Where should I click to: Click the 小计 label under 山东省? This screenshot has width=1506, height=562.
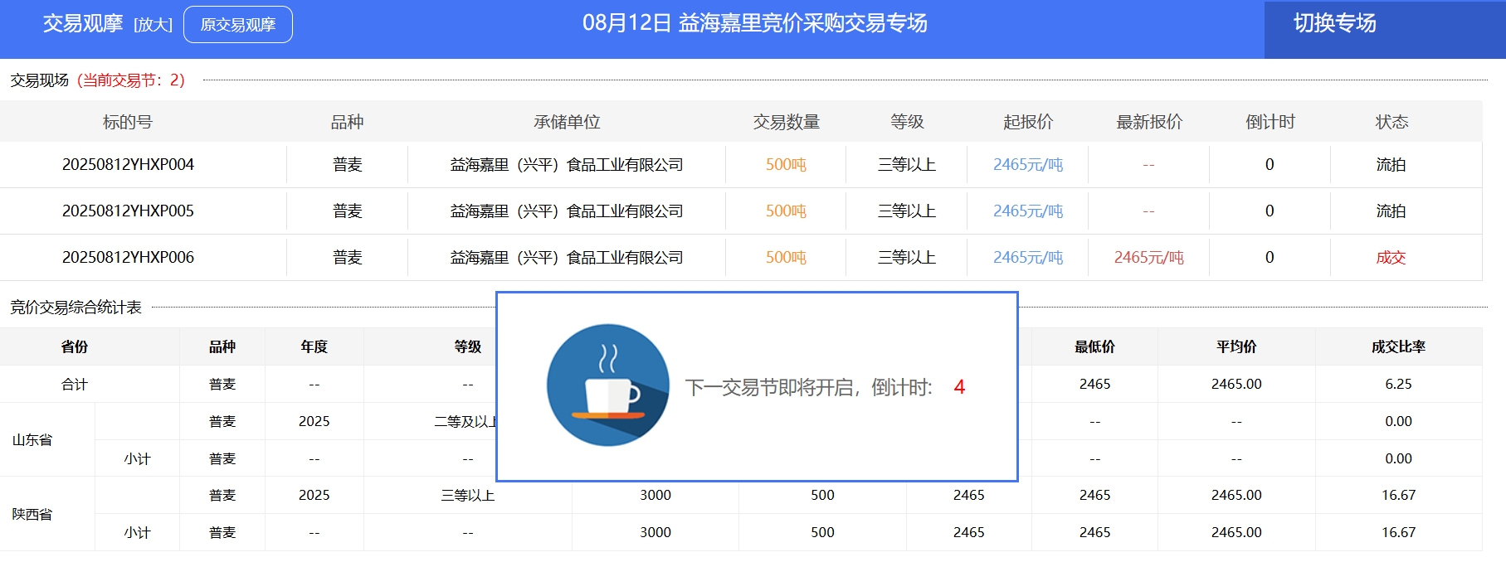click(x=137, y=458)
